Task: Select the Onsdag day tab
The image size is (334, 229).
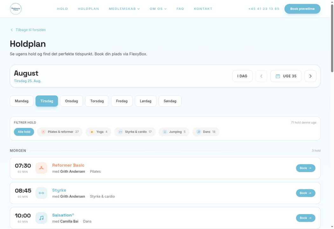Action: click(72, 101)
